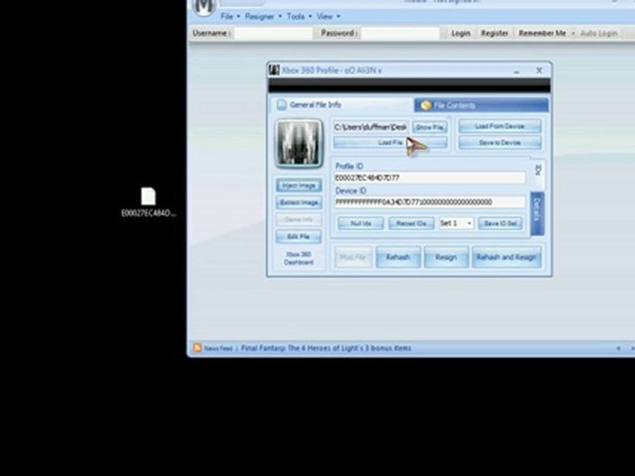The image size is (635, 476).
Task: Open the View menu
Action: pos(328,16)
